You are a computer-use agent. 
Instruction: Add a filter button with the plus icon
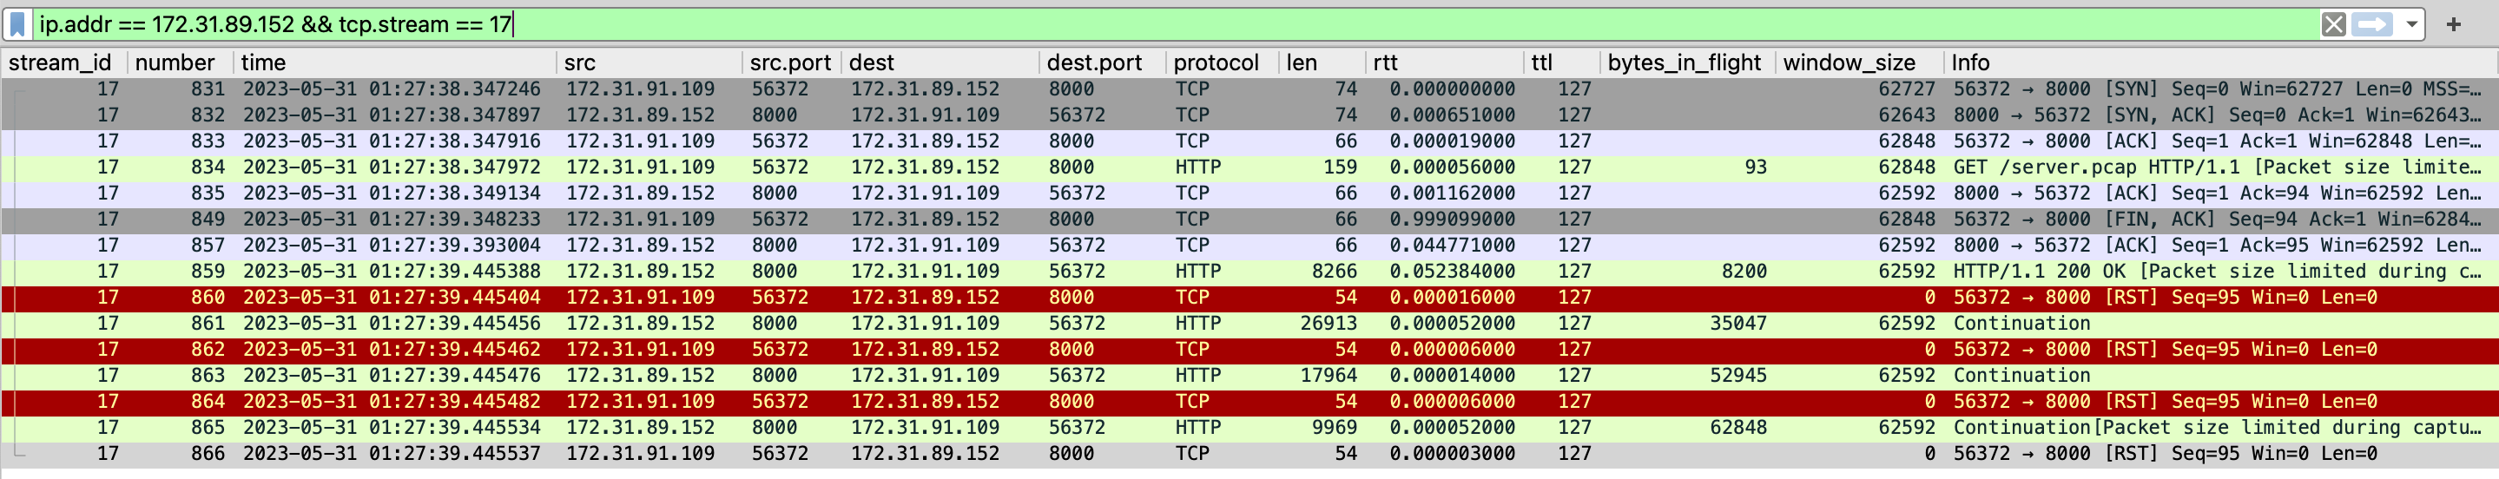pos(2453,24)
